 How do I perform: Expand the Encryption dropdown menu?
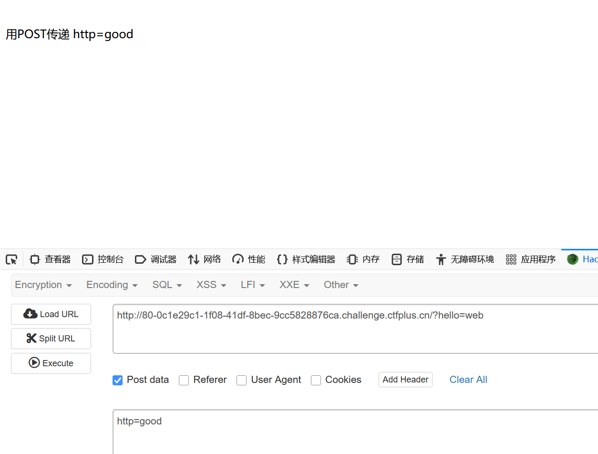point(43,285)
